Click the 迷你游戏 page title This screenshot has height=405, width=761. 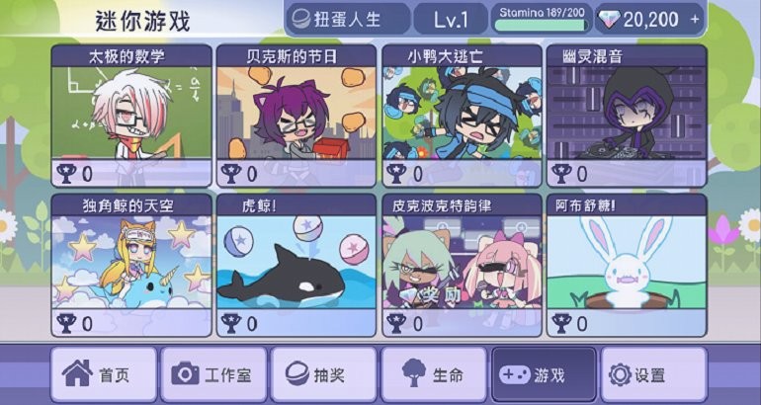pos(142,21)
